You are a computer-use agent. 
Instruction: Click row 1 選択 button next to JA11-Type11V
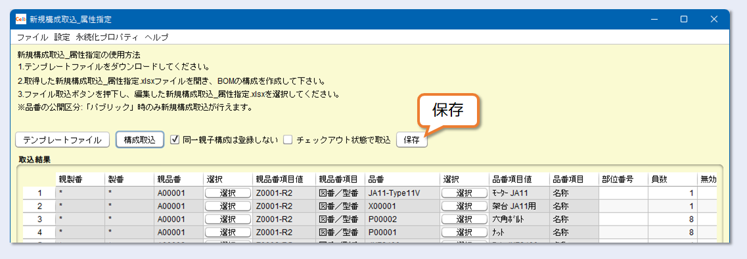pos(464,193)
